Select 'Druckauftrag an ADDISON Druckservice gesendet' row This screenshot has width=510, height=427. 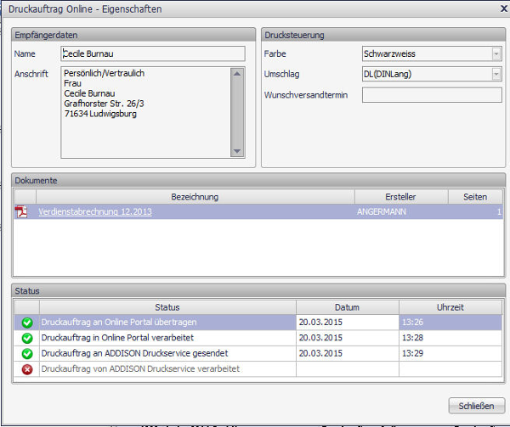tap(258, 353)
